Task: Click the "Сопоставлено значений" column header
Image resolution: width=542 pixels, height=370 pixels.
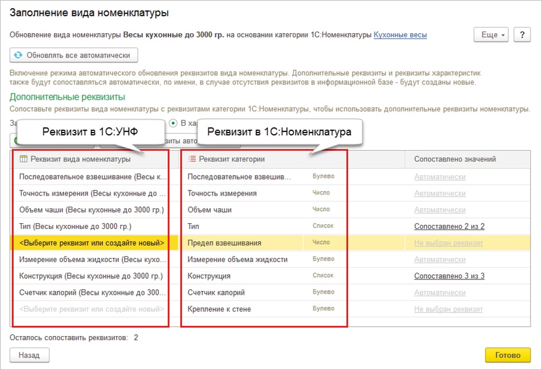Action: tap(455, 159)
